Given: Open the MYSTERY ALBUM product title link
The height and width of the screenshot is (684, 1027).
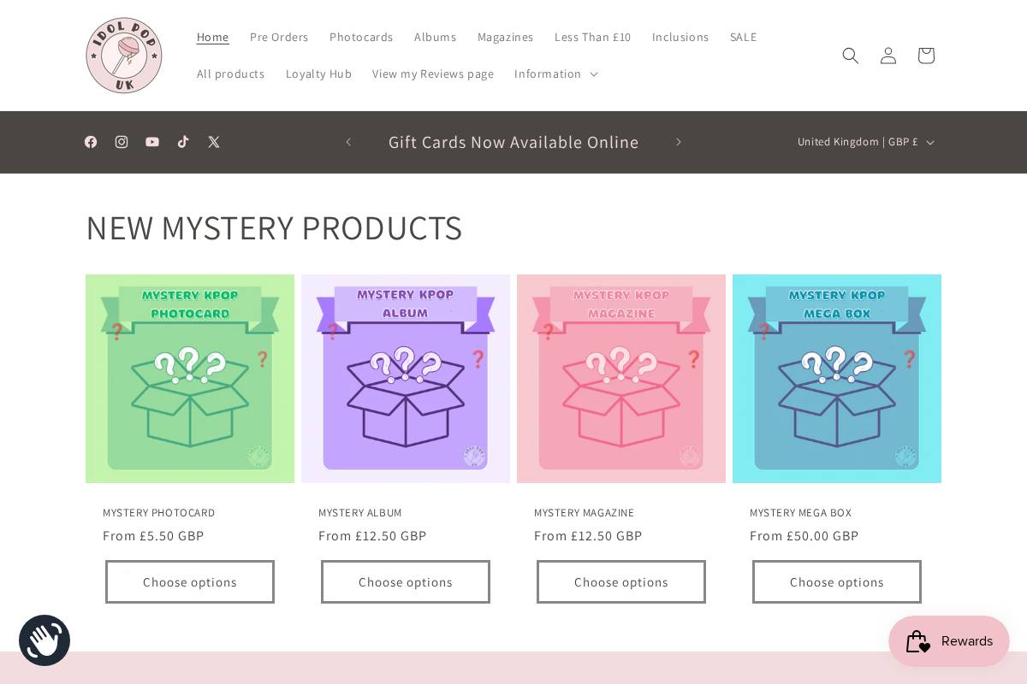Looking at the screenshot, I should tap(360, 513).
